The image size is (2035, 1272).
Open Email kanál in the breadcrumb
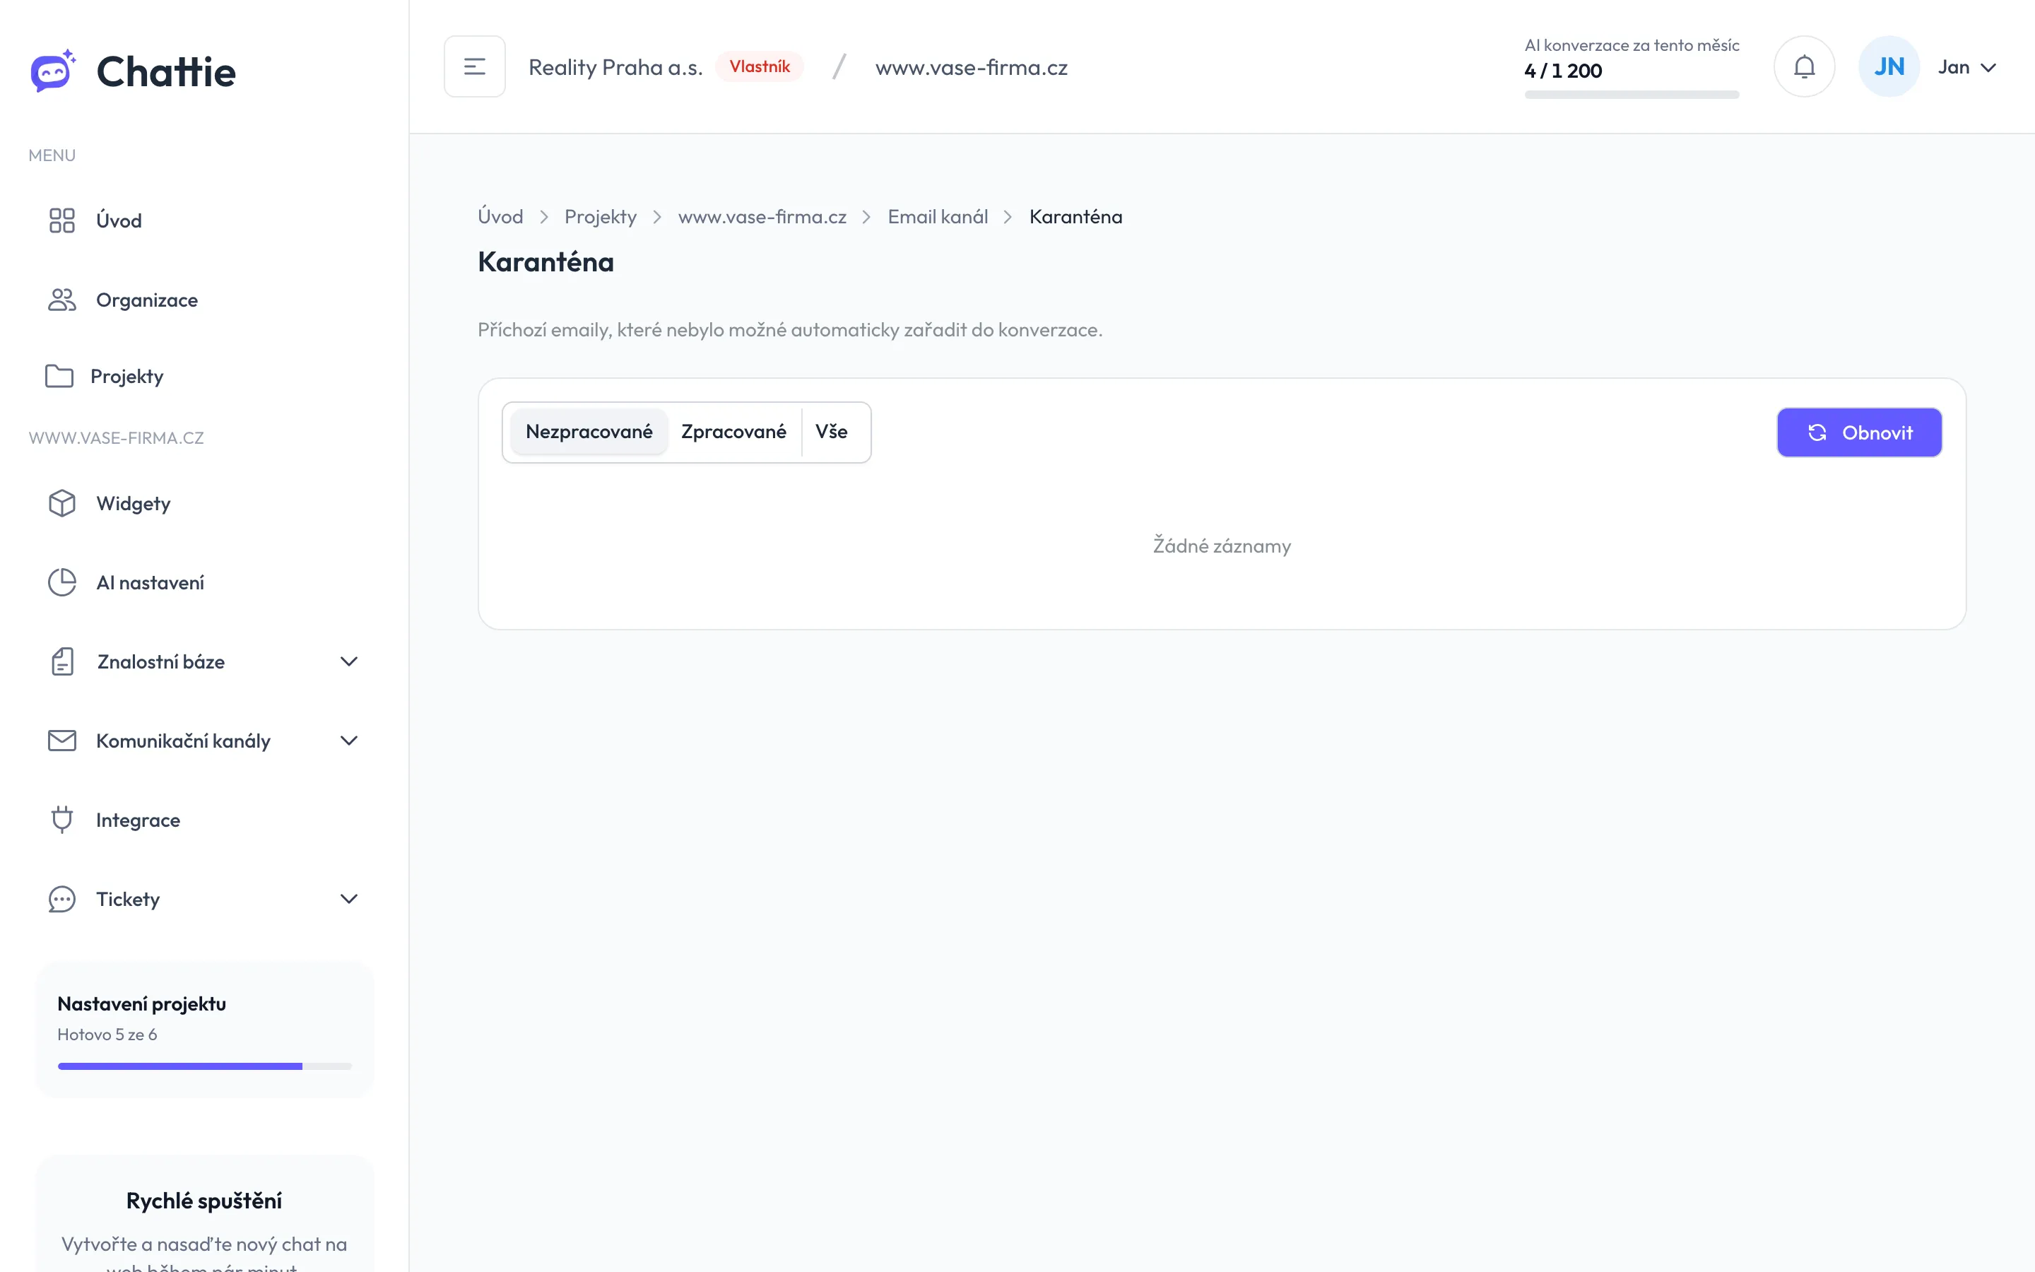click(x=938, y=216)
